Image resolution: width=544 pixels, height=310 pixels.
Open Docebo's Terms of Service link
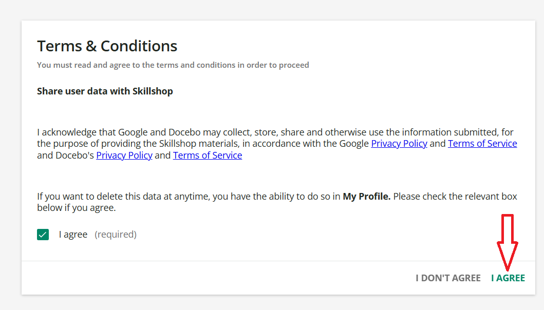[x=208, y=156]
